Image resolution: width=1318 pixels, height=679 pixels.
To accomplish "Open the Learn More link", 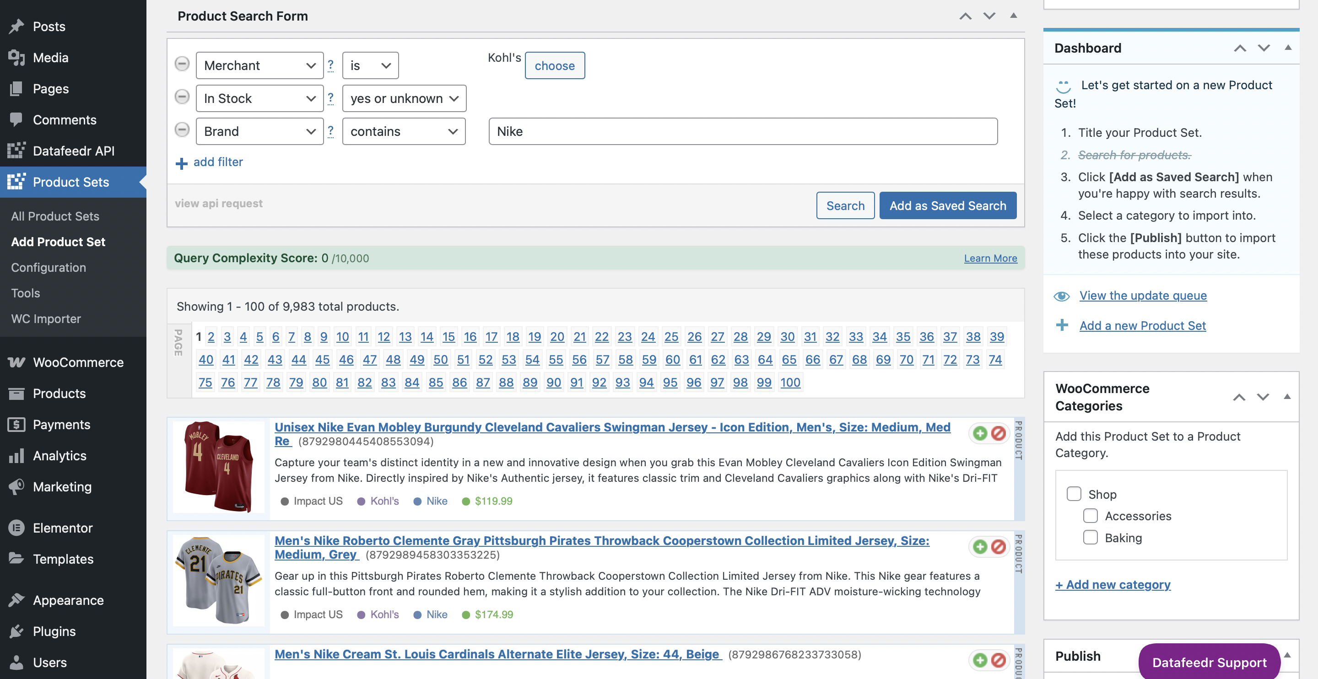I will coord(990,259).
